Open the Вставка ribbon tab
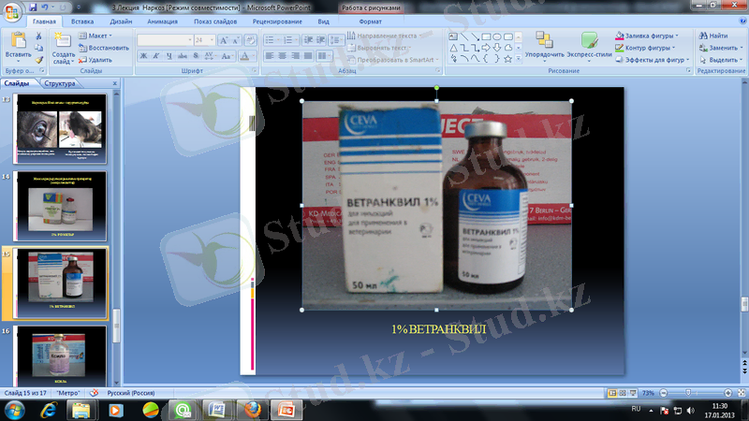 point(82,22)
